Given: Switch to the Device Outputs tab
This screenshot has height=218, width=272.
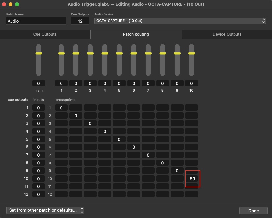Looking at the screenshot, I should 227,34.
